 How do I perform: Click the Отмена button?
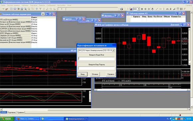[95, 74]
